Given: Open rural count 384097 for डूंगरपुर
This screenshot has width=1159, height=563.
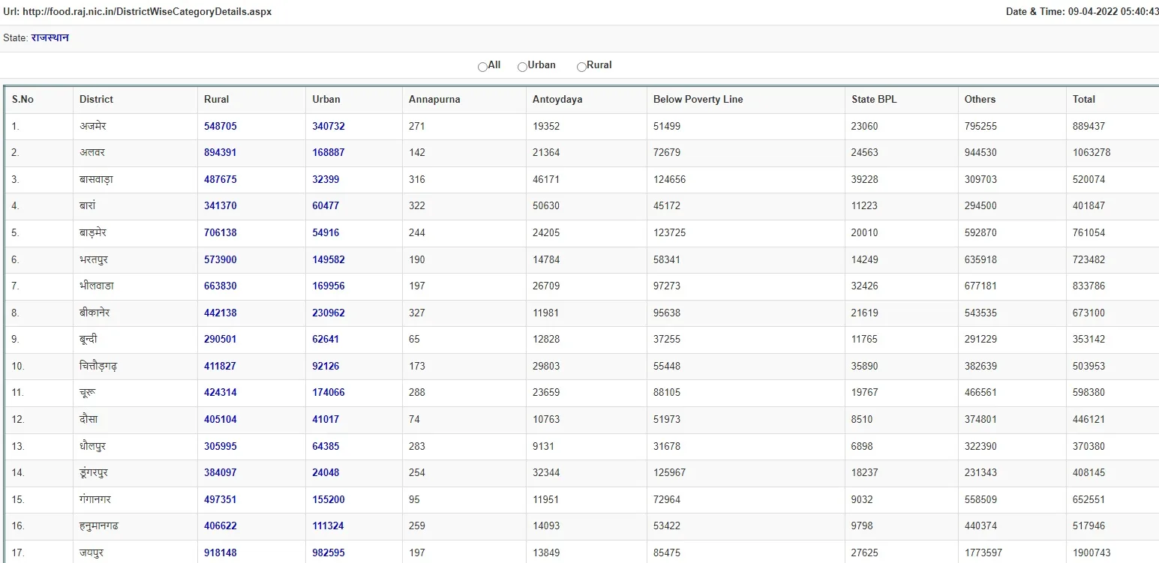Looking at the screenshot, I should coord(221,473).
